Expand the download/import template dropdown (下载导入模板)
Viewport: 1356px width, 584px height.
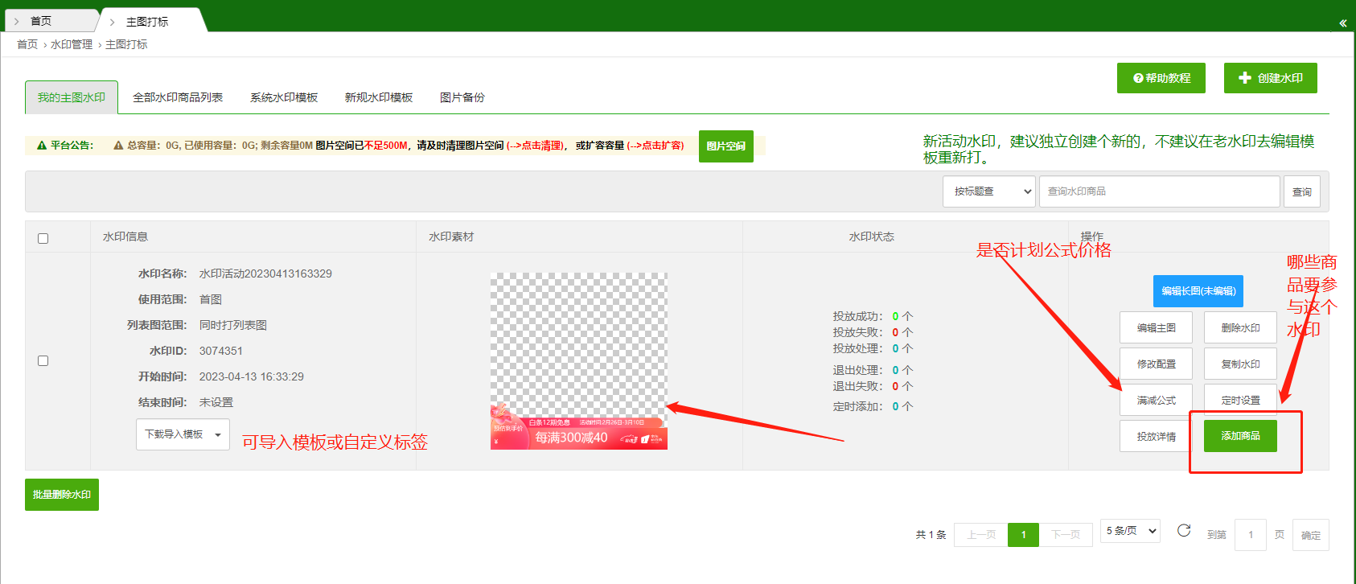[x=183, y=434]
